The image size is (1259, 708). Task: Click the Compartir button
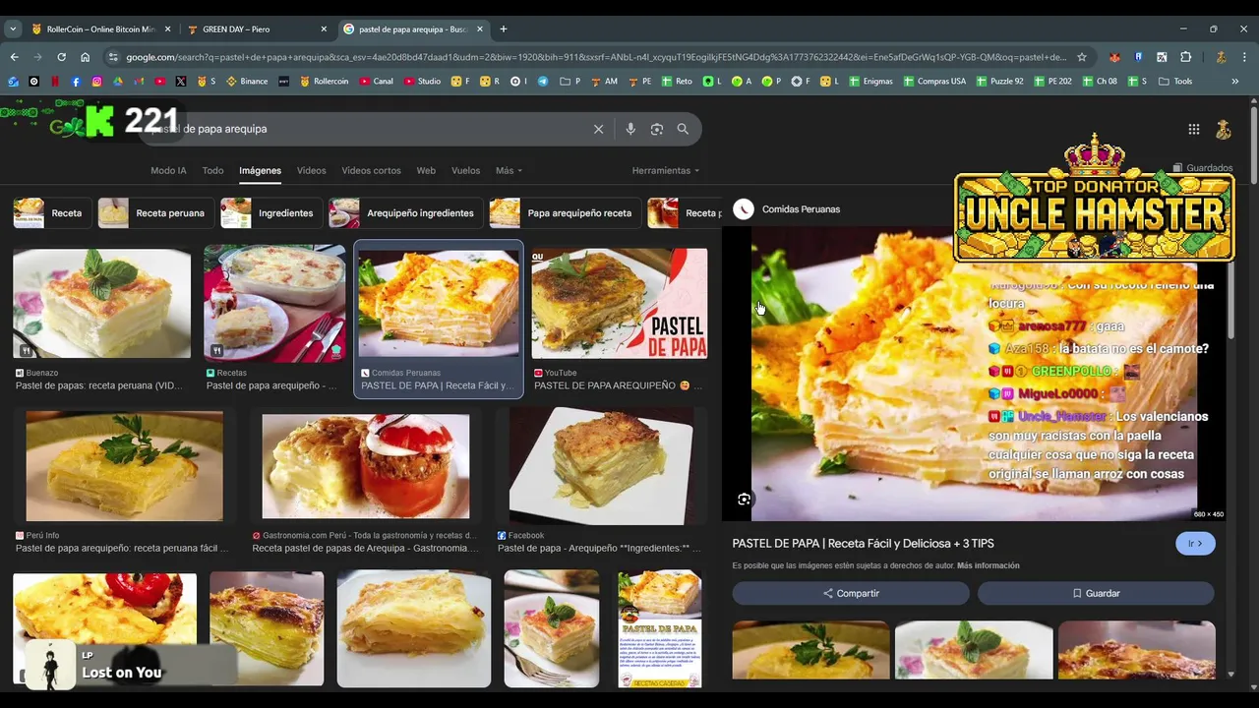coord(851,593)
